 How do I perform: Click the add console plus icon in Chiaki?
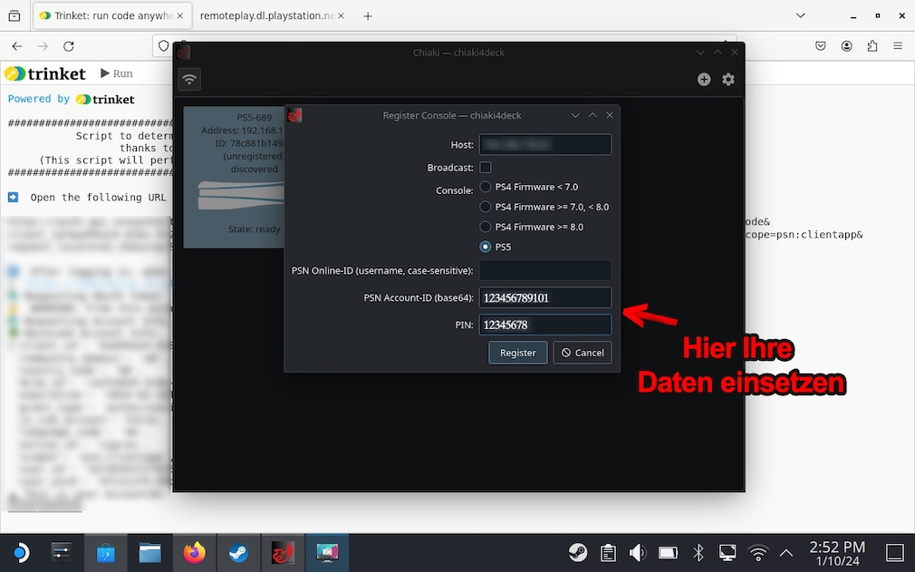[x=704, y=79]
